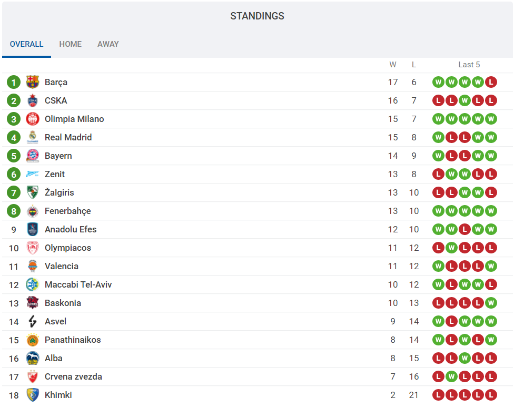The width and height of the screenshot is (514, 408).
Task: Click the Bayern club crest
Action: pyautogui.click(x=33, y=156)
